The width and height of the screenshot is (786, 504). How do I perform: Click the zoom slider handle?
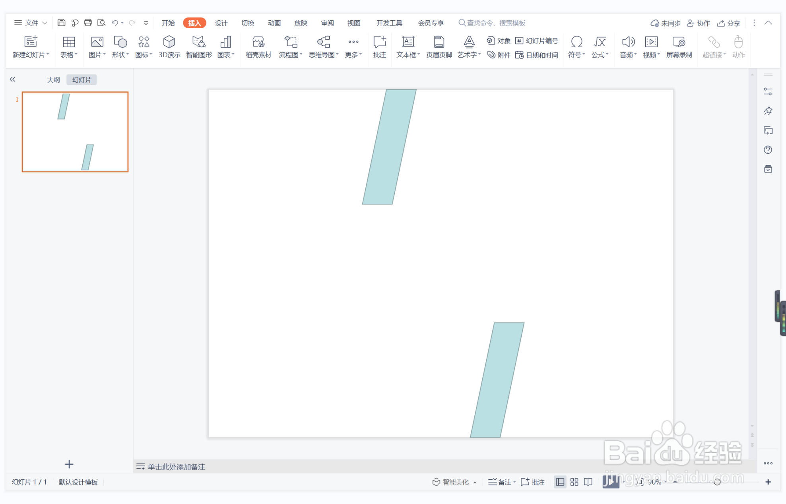coord(717,482)
